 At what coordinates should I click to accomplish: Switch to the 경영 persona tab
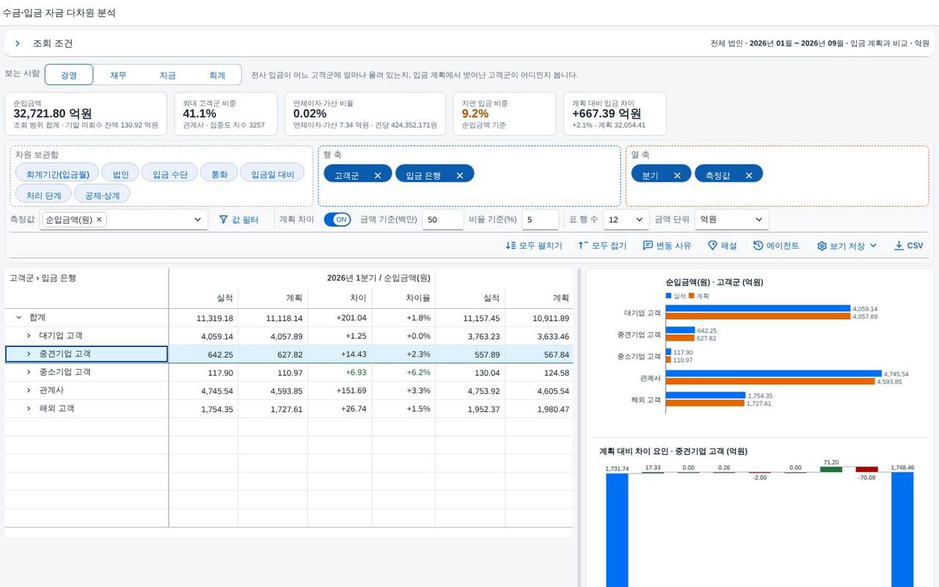(69, 75)
